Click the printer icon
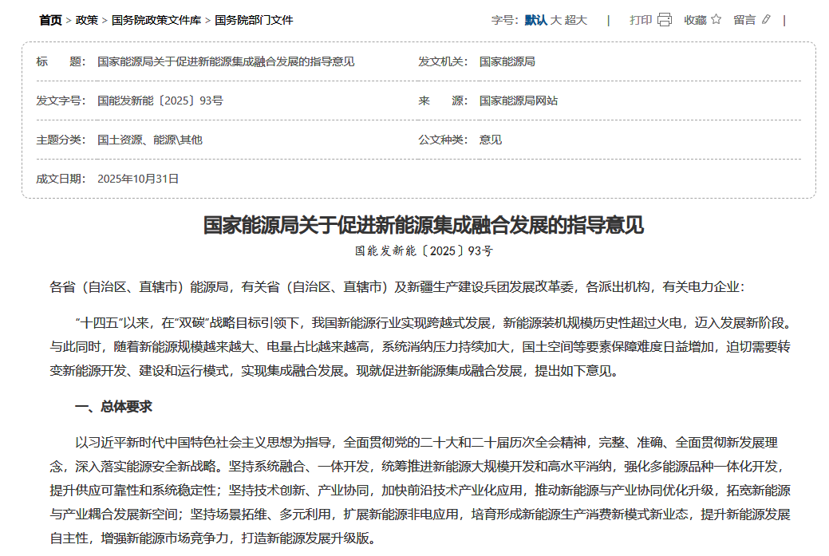Screen dimensions: 829x556 (665, 20)
